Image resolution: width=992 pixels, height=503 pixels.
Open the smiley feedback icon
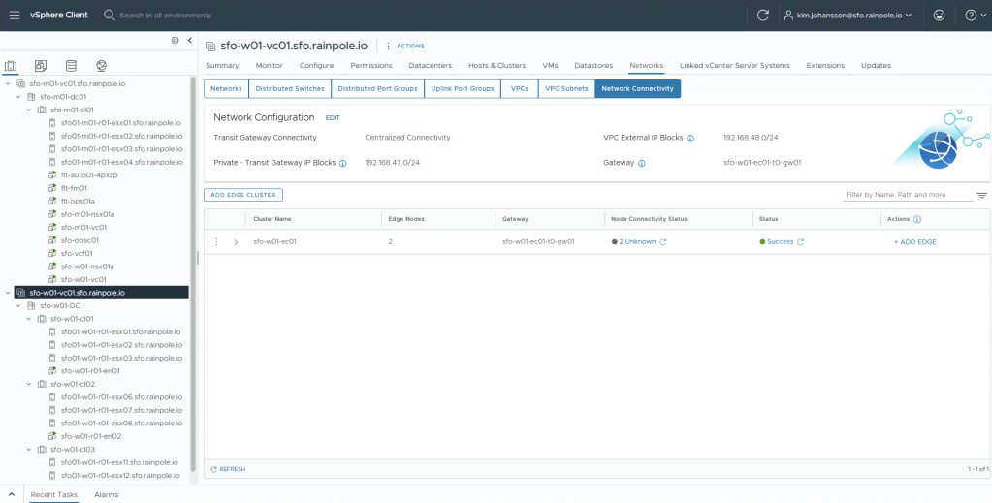(938, 16)
